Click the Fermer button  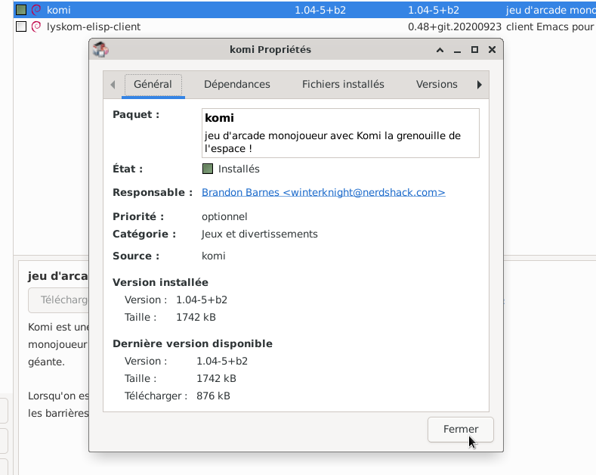[461, 430]
